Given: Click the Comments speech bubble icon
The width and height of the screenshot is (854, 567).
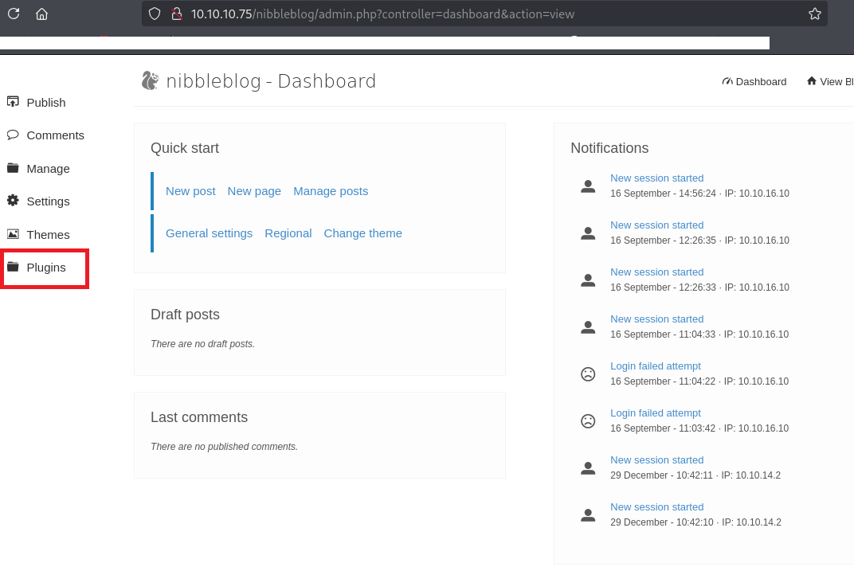Looking at the screenshot, I should point(13,135).
